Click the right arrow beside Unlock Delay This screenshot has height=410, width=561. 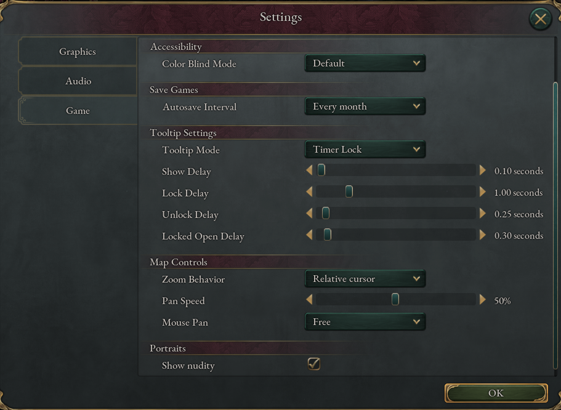(x=483, y=213)
